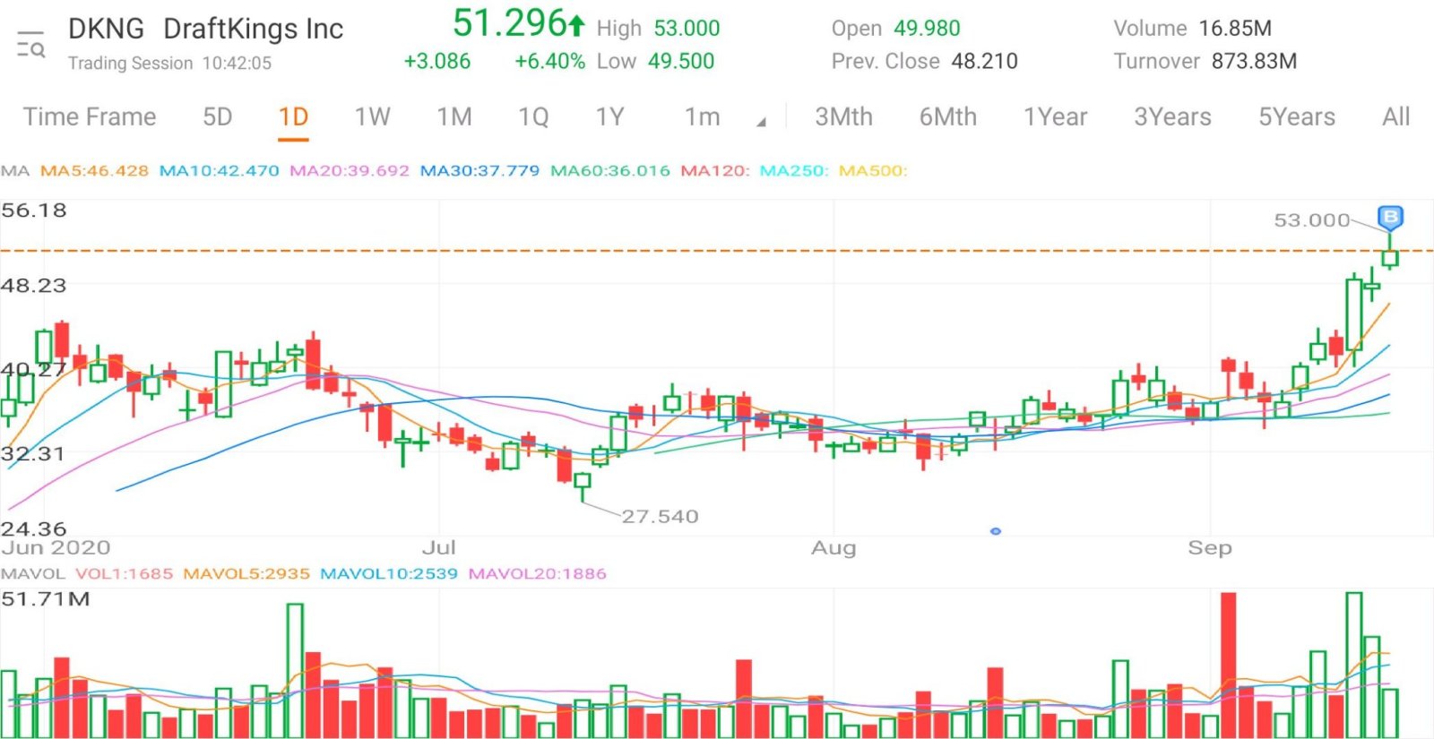The image size is (1434, 739).
Task: Click the 27.540 low price annotation
Action: click(x=660, y=516)
